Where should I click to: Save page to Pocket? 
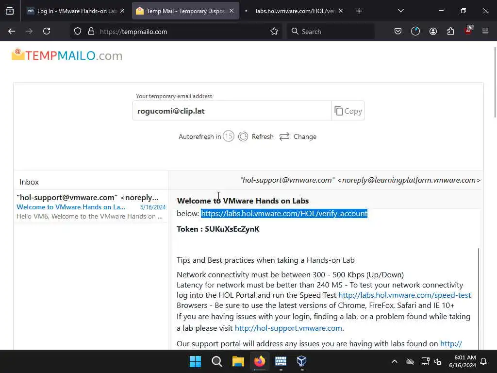398,32
